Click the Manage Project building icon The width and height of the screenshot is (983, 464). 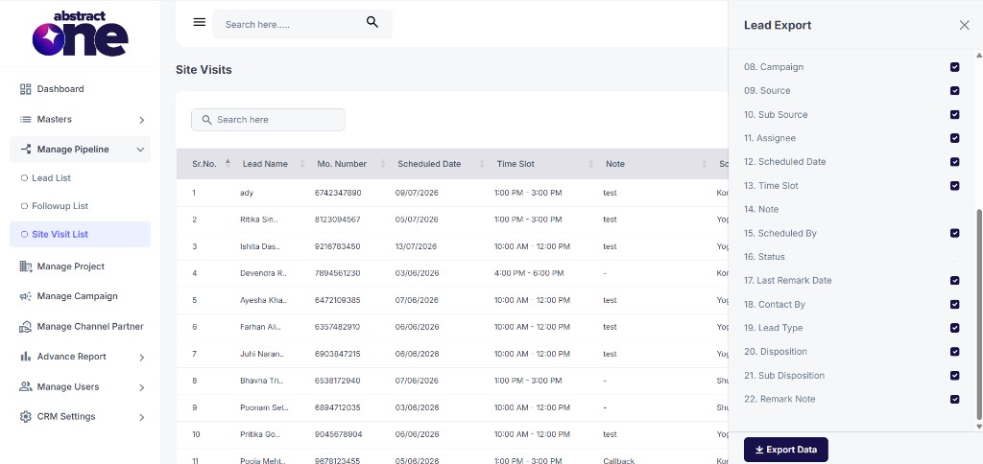point(26,267)
